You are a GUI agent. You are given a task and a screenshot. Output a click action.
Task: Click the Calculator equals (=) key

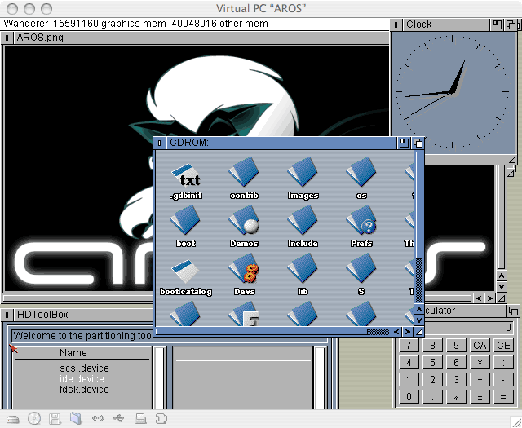click(503, 397)
